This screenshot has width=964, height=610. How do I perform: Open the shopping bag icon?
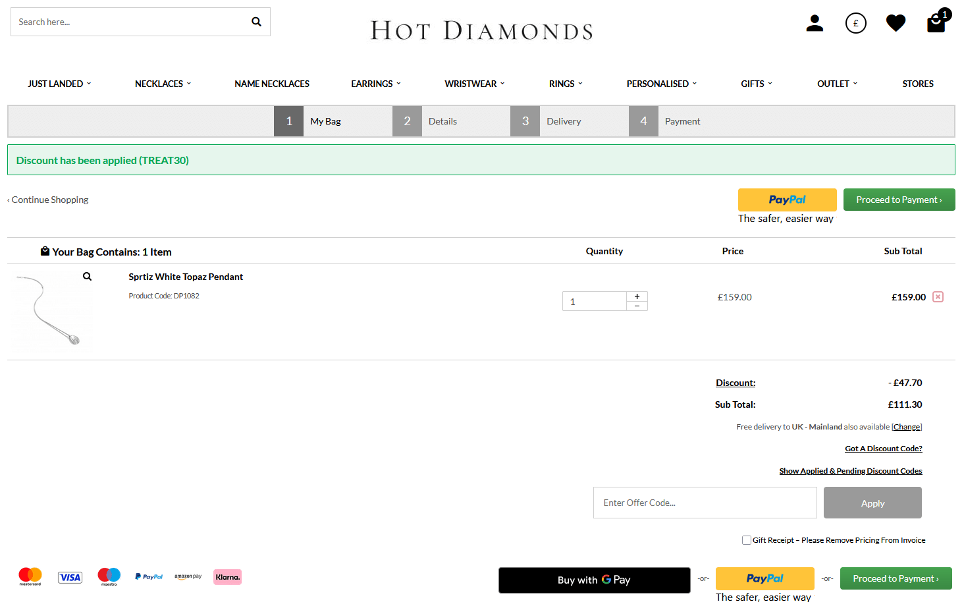tap(936, 23)
